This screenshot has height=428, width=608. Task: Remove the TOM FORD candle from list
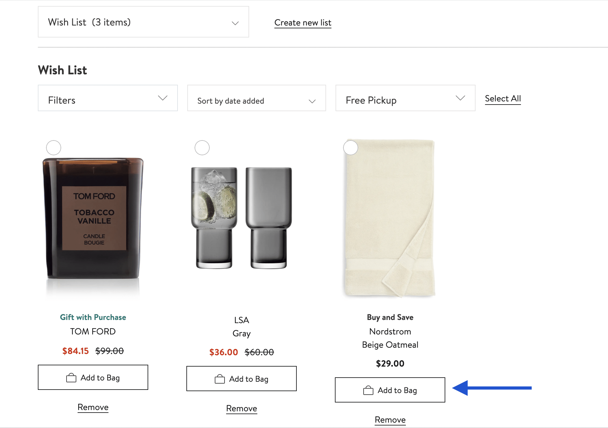pos(93,407)
